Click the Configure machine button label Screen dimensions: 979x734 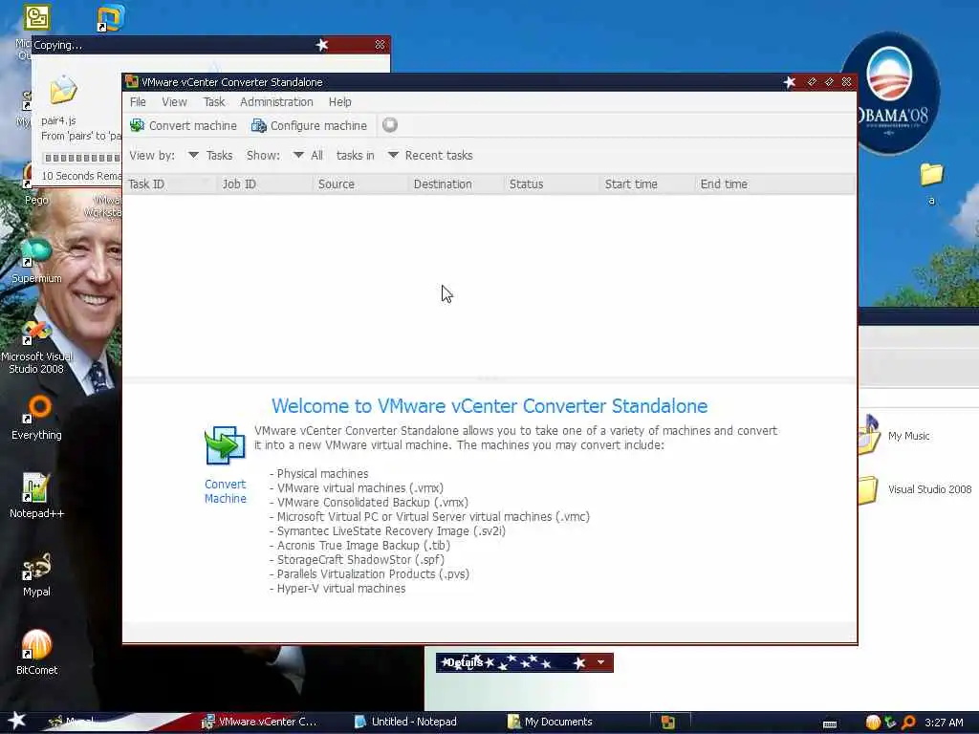point(318,125)
